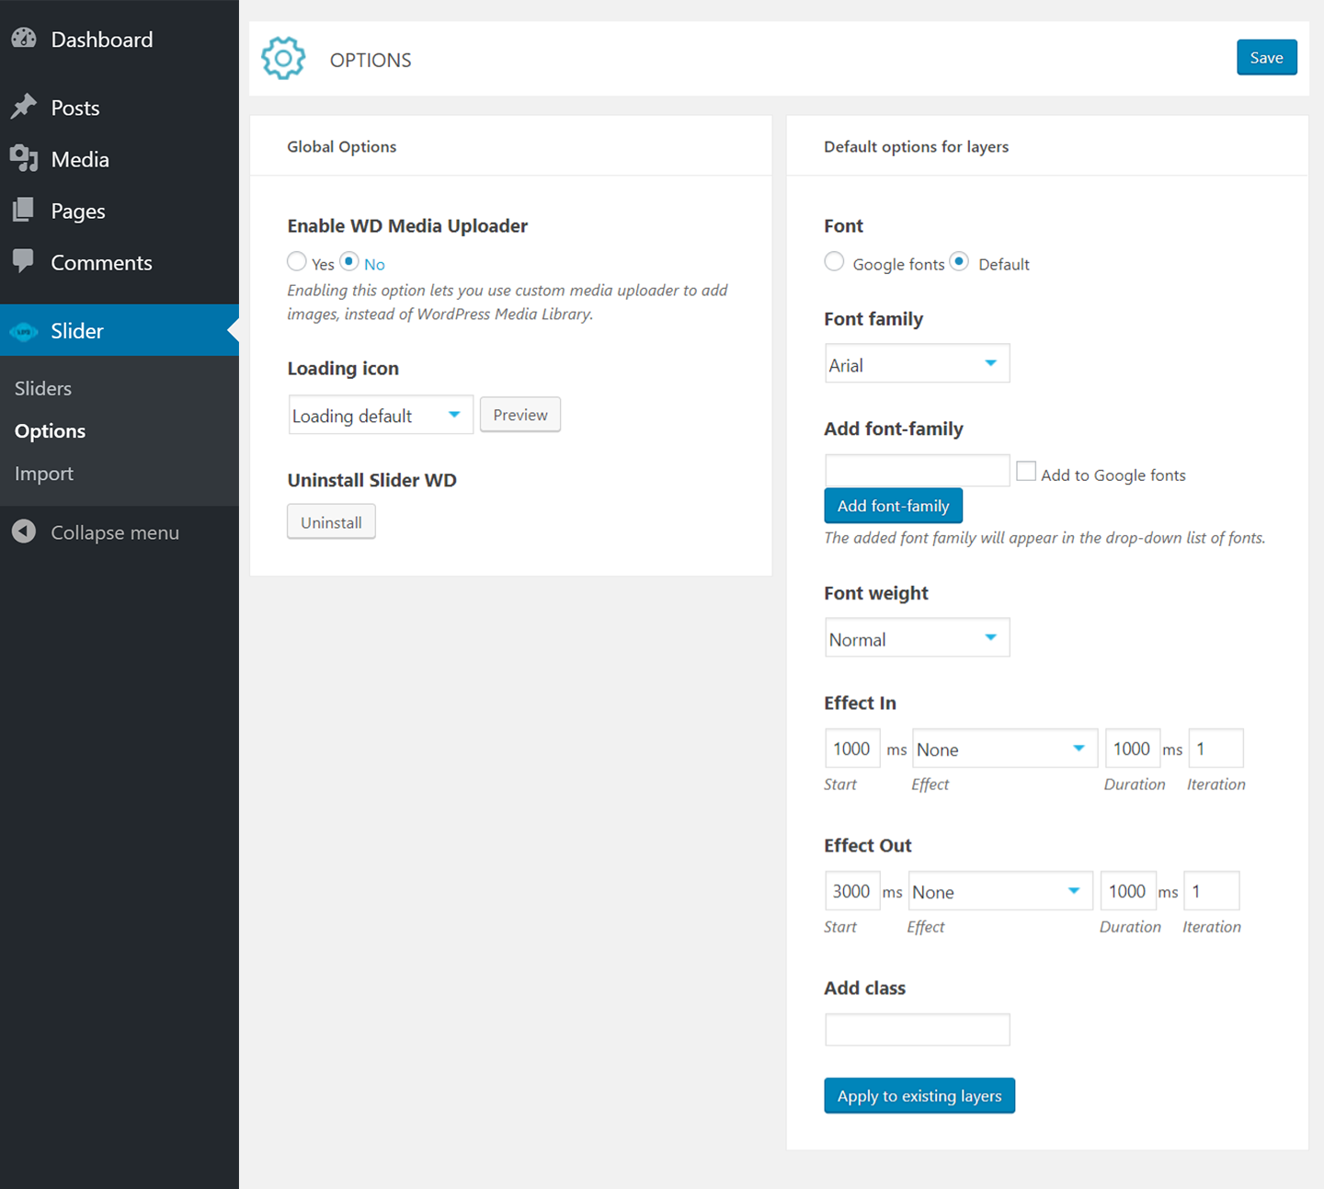Viewport: 1324px width, 1189px height.
Task: Click Apply to existing layers button
Action: (919, 1096)
